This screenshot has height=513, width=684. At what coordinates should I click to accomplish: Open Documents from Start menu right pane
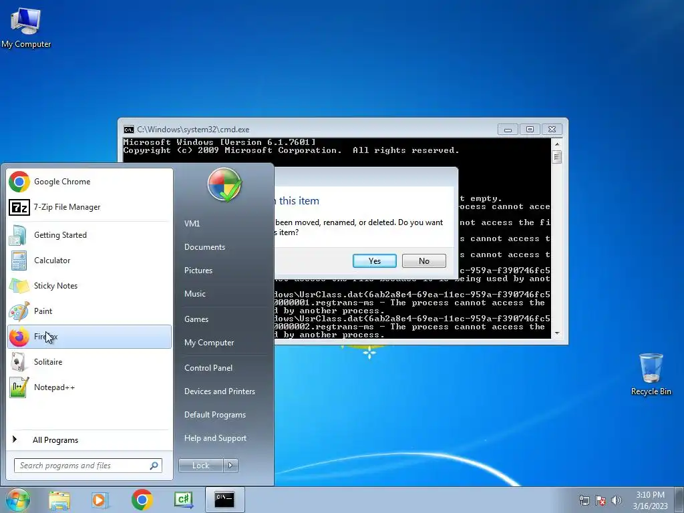[204, 247]
